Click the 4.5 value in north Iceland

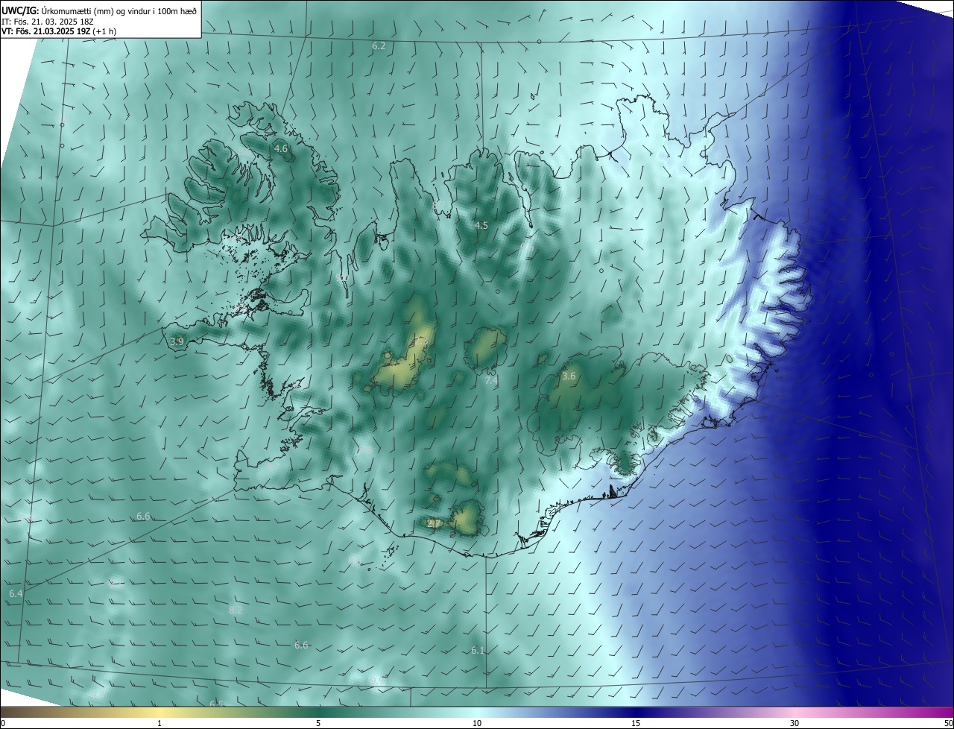coord(481,225)
